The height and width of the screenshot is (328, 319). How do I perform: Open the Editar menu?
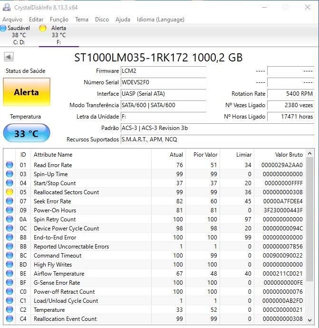pos(36,20)
